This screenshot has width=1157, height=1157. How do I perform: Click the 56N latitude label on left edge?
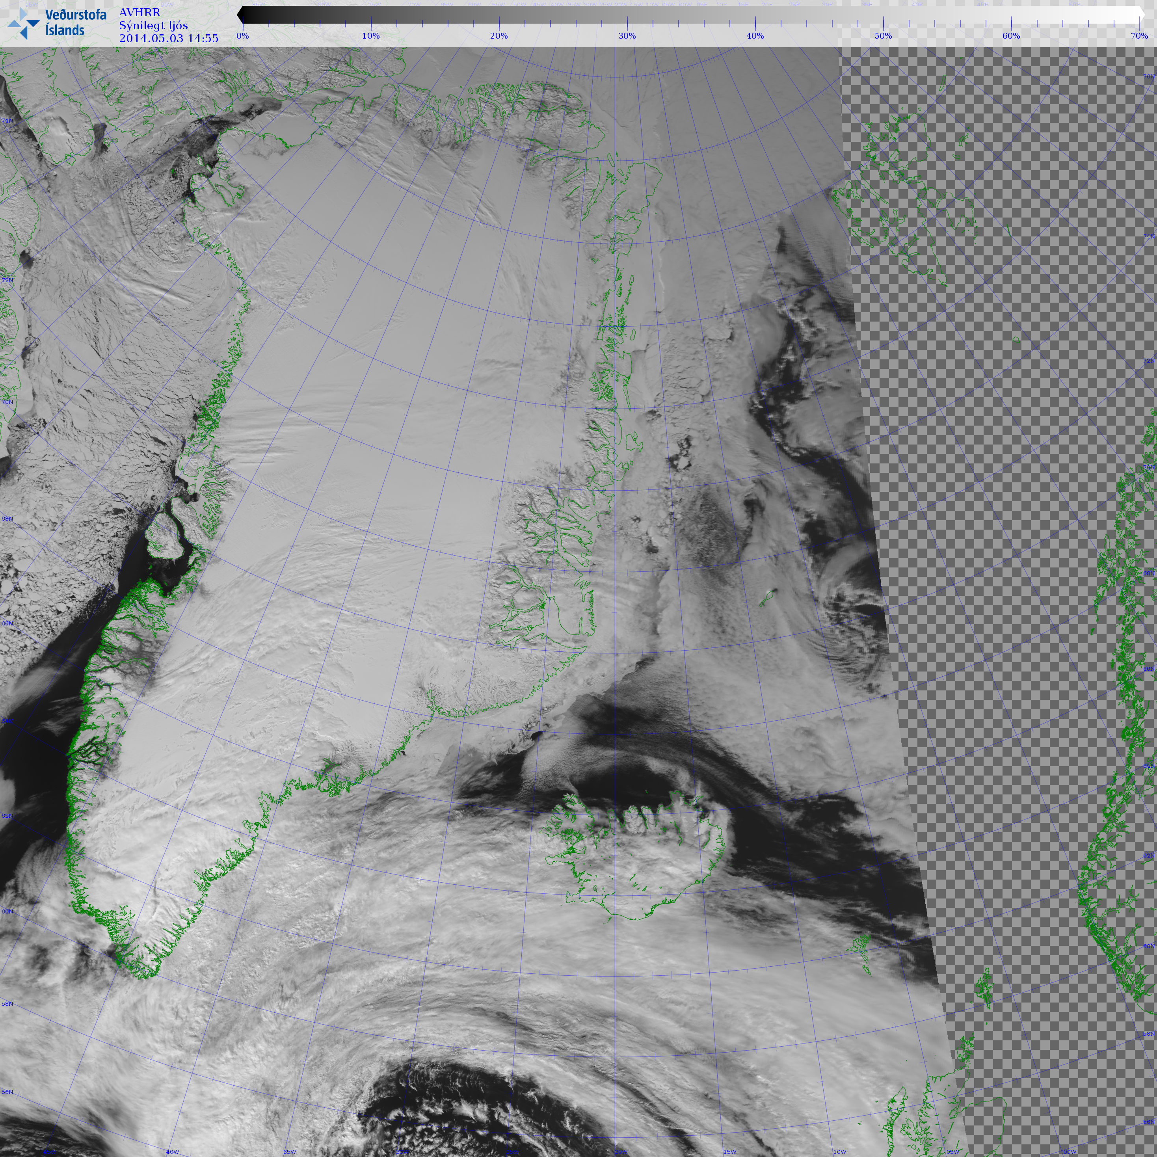click(7, 1092)
